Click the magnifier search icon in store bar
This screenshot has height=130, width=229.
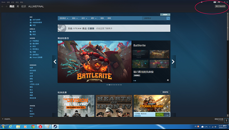tap(168, 18)
